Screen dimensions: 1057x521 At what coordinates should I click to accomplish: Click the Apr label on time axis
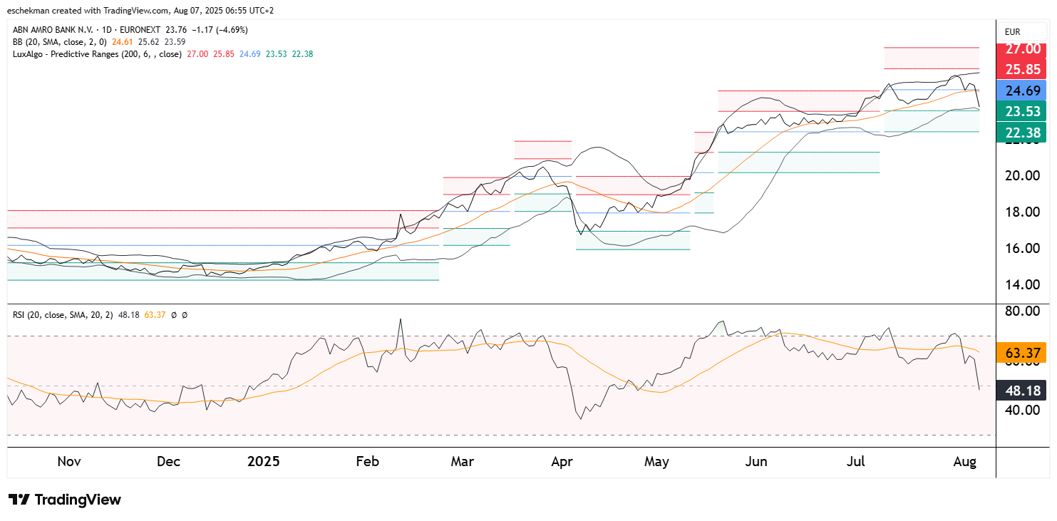point(562,462)
